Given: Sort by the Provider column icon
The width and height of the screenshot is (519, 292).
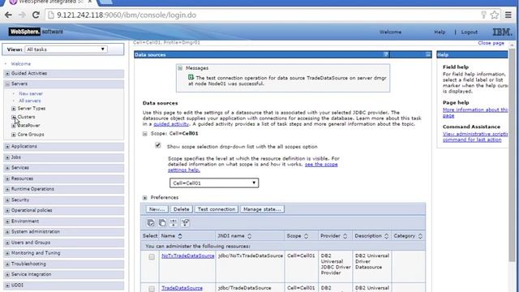Looking at the screenshot, I should coord(345,236).
